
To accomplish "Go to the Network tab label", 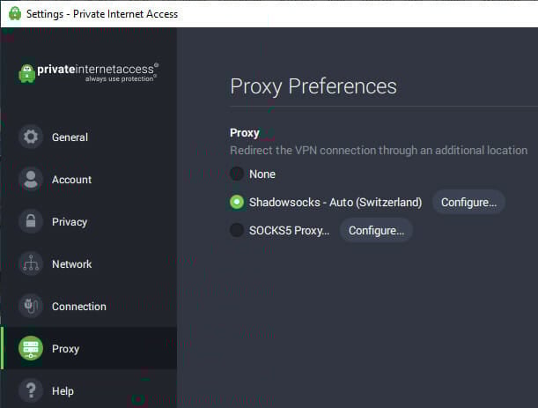I will pos(72,264).
